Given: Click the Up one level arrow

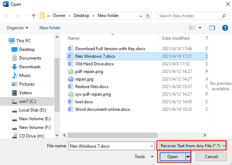Looking at the screenshot, I should [34, 16].
